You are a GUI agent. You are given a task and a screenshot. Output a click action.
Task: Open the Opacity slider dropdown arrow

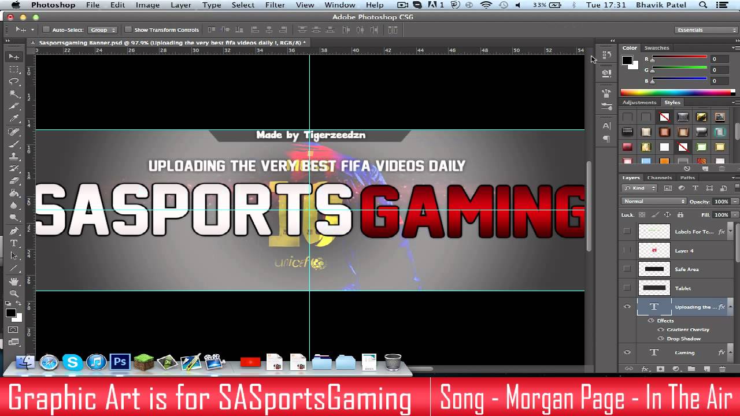(735, 201)
